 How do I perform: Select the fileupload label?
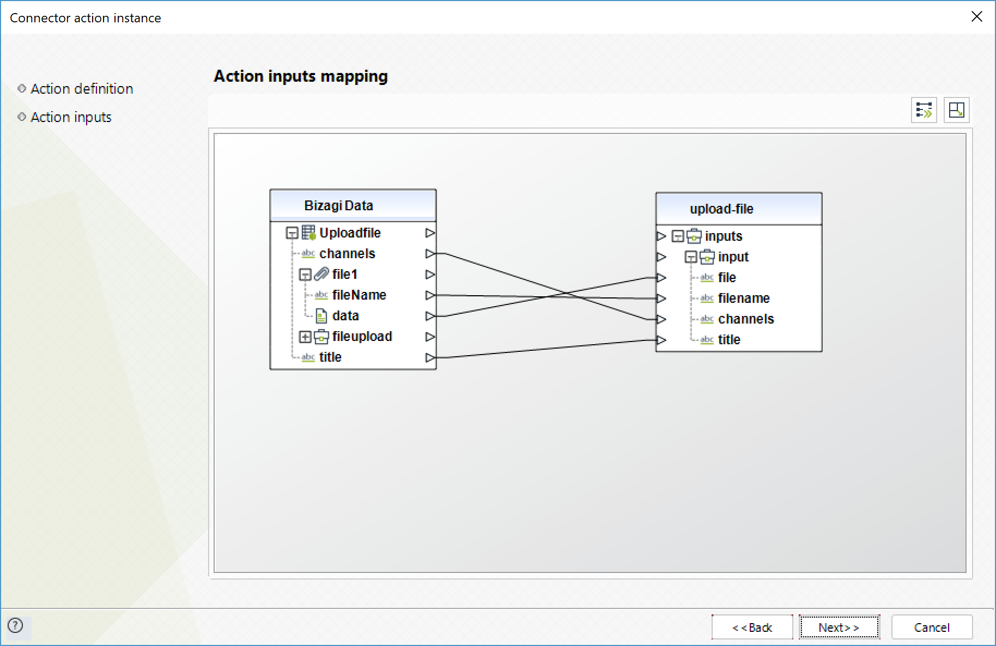(x=362, y=337)
